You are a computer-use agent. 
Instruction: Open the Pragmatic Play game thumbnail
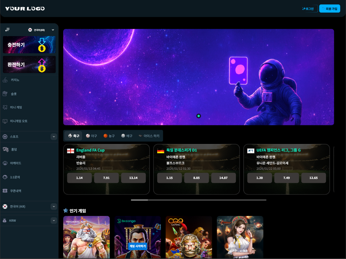86,237
